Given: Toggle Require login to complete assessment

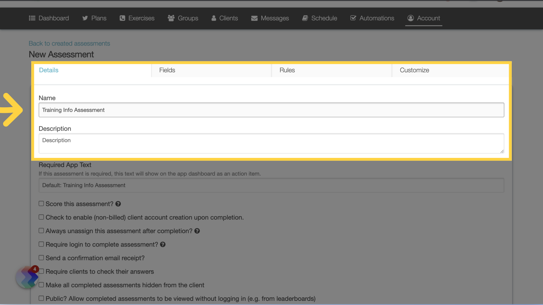Looking at the screenshot, I should [41, 244].
